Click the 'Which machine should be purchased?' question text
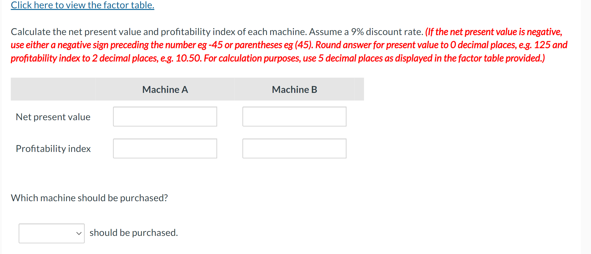Screen dimensions: 591x254 pos(89,198)
